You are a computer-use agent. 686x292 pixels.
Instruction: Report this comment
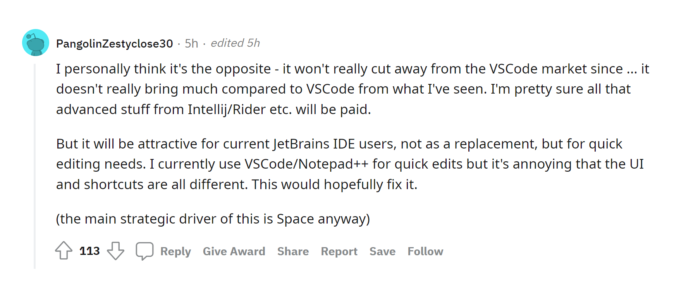(339, 251)
